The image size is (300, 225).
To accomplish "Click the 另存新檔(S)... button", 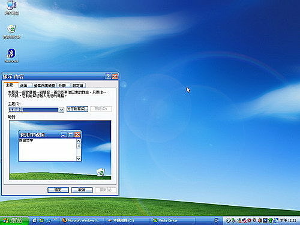I will (77, 109).
